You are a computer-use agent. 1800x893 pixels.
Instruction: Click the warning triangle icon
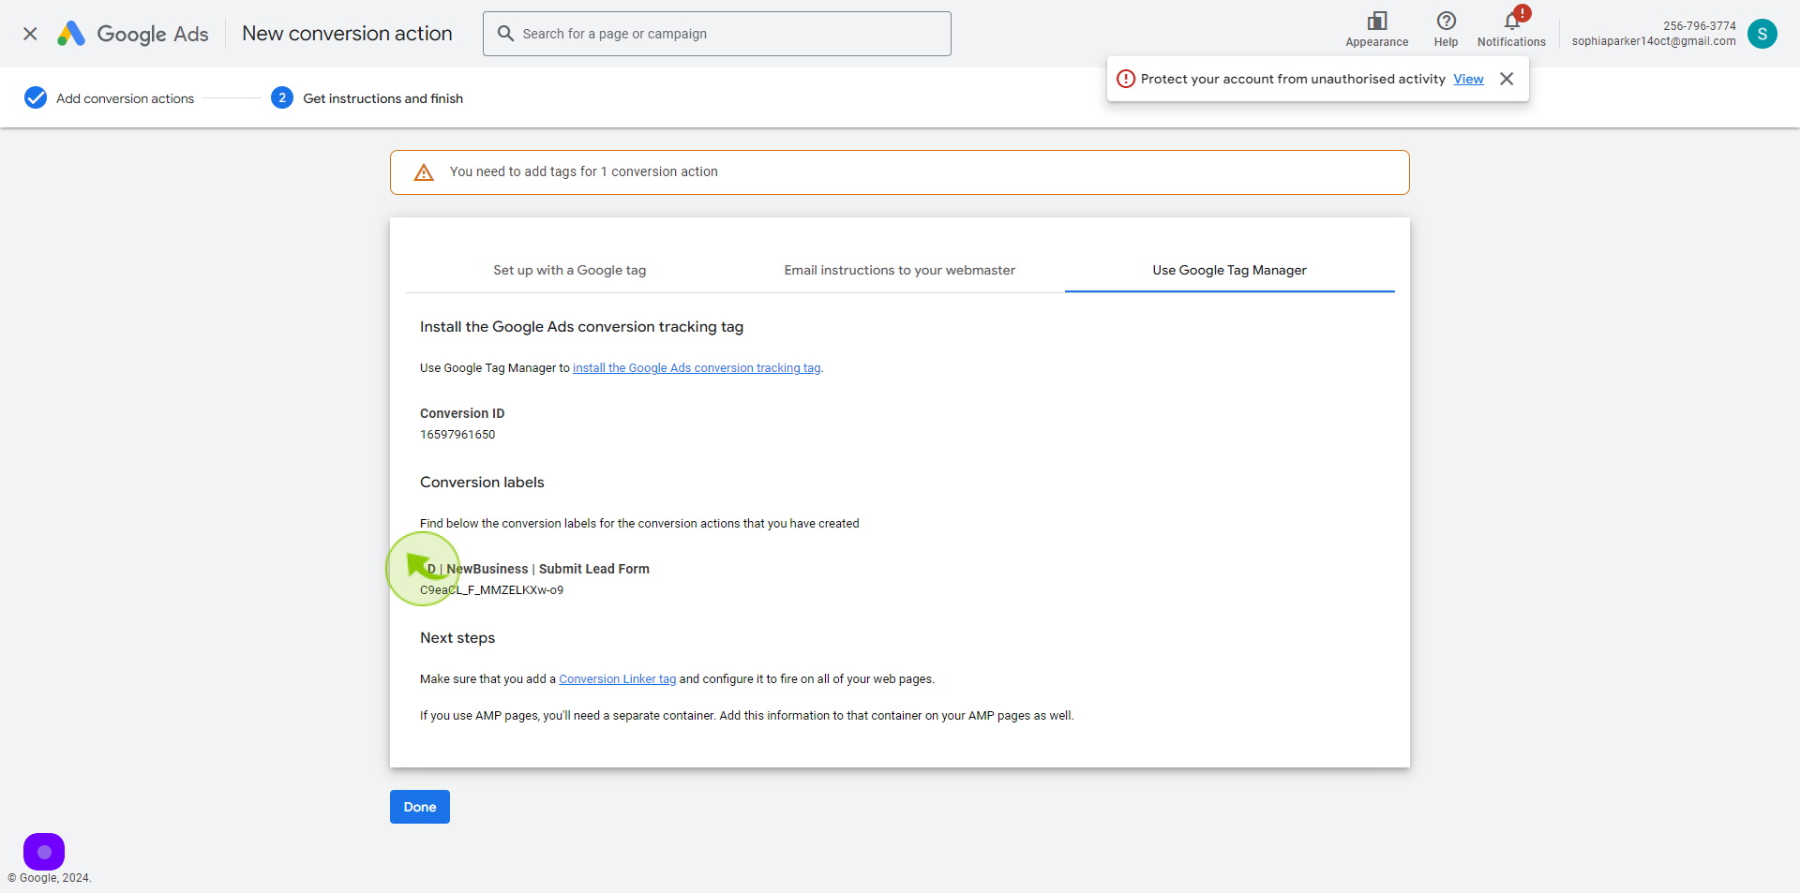click(424, 172)
